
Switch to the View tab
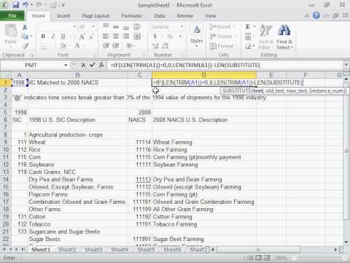click(210, 16)
